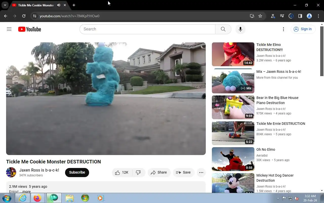324x203 pixels.
Task: Click the page vertical scrollbar thumb
Action: point(322,51)
